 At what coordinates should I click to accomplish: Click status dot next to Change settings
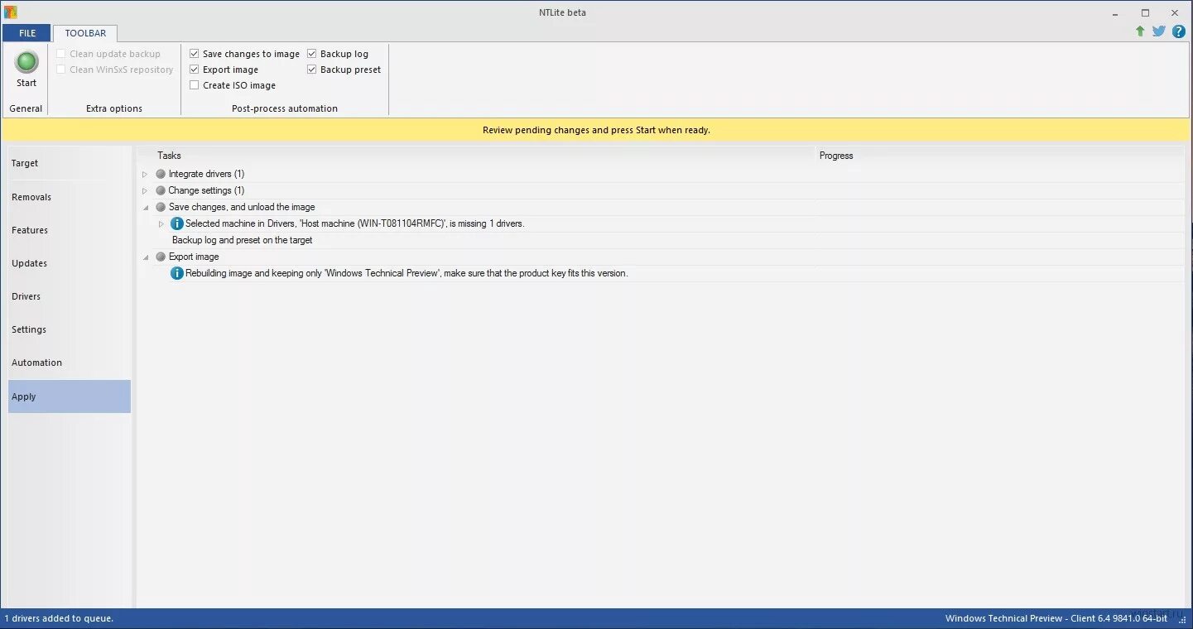161,190
